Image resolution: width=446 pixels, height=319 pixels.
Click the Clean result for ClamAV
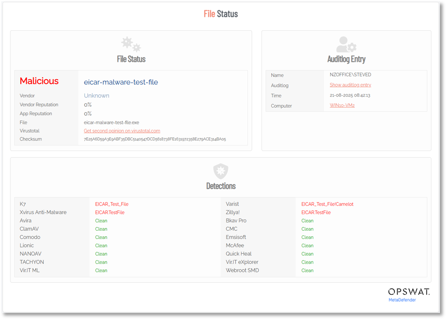click(x=101, y=229)
